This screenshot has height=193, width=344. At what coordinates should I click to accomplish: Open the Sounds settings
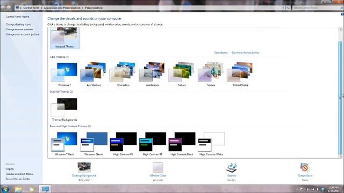[x=232, y=172]
